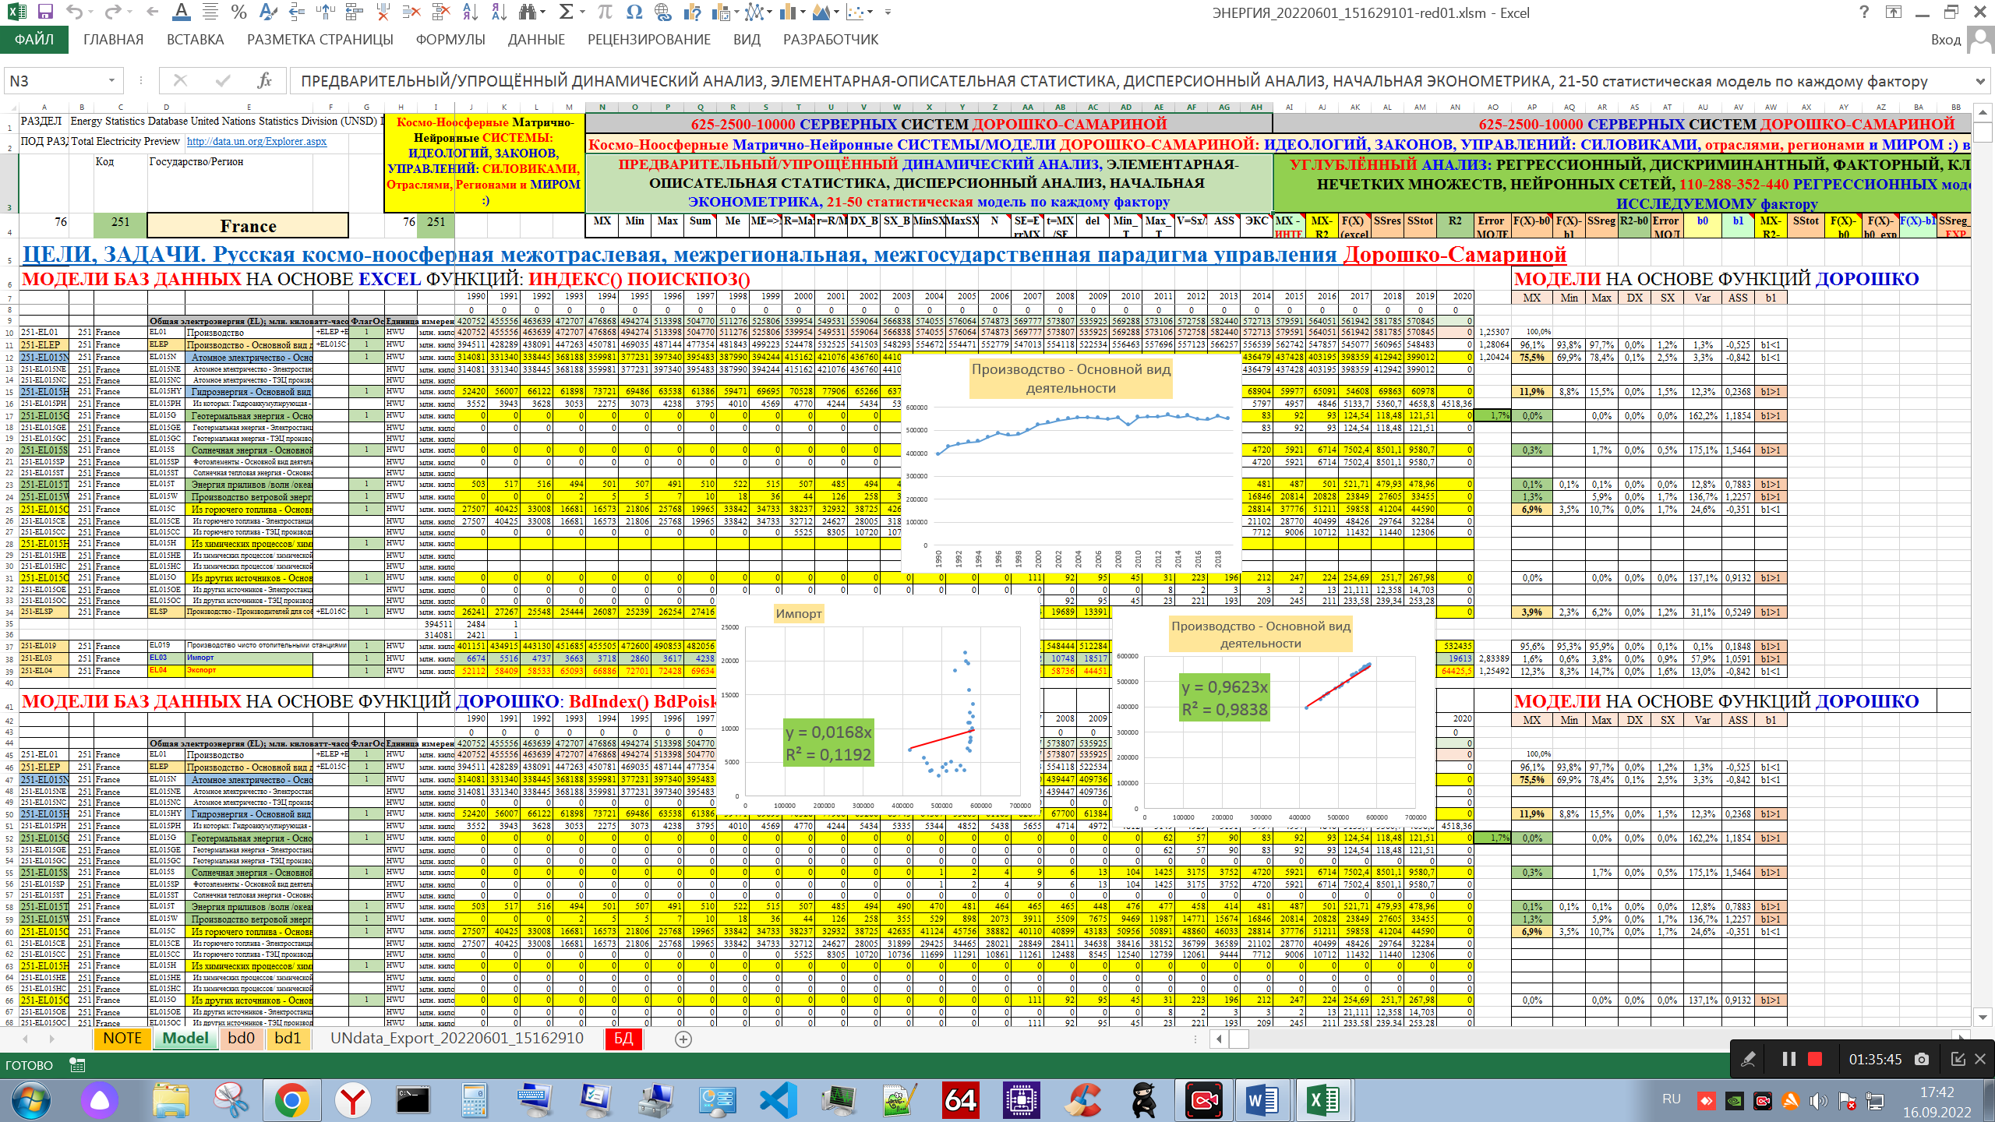Screen dimensions: 1995x1122
Task: Click the sort ascending А-Я icon
Action: pos(469,12)
